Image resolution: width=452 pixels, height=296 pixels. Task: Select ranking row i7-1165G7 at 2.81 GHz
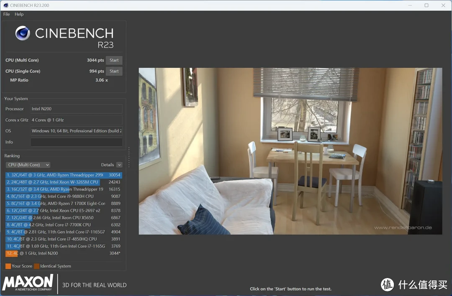point(64,232)
